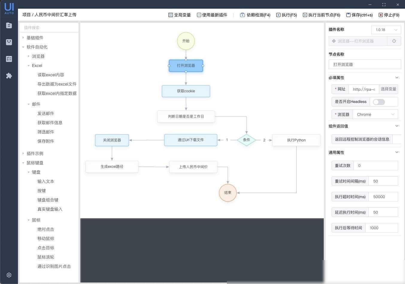Viewport: 405px width, 284px height.
Task: Open the project files sidebar icon
Action: pyautogui.click(x=9, y=25)
